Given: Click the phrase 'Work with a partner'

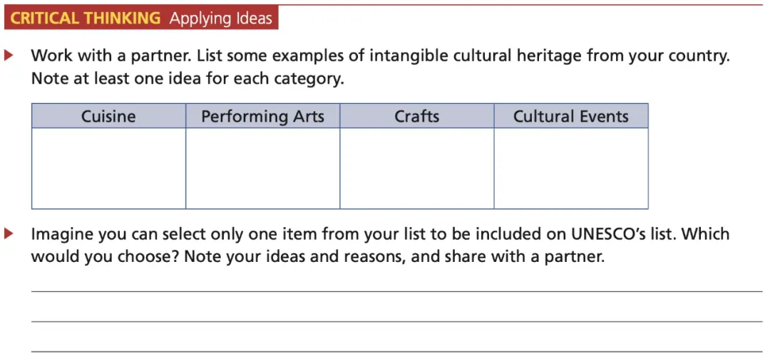Looking at the screenshot, I should coord(111,56).
